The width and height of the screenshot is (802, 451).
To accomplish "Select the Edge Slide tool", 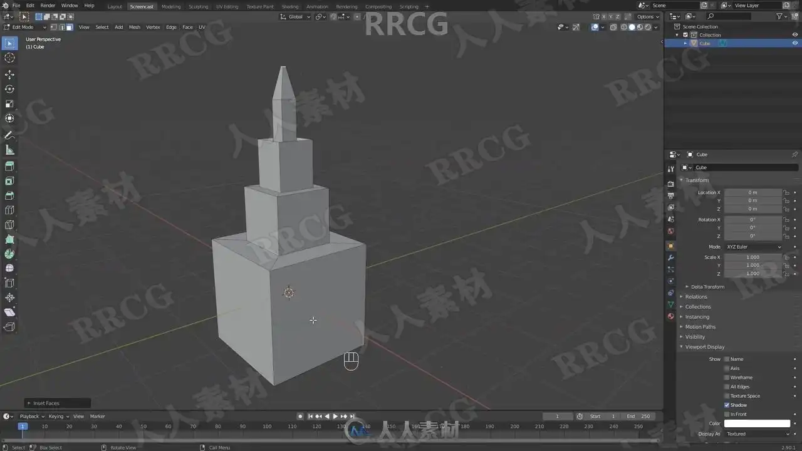I will [x=9, y=283].
